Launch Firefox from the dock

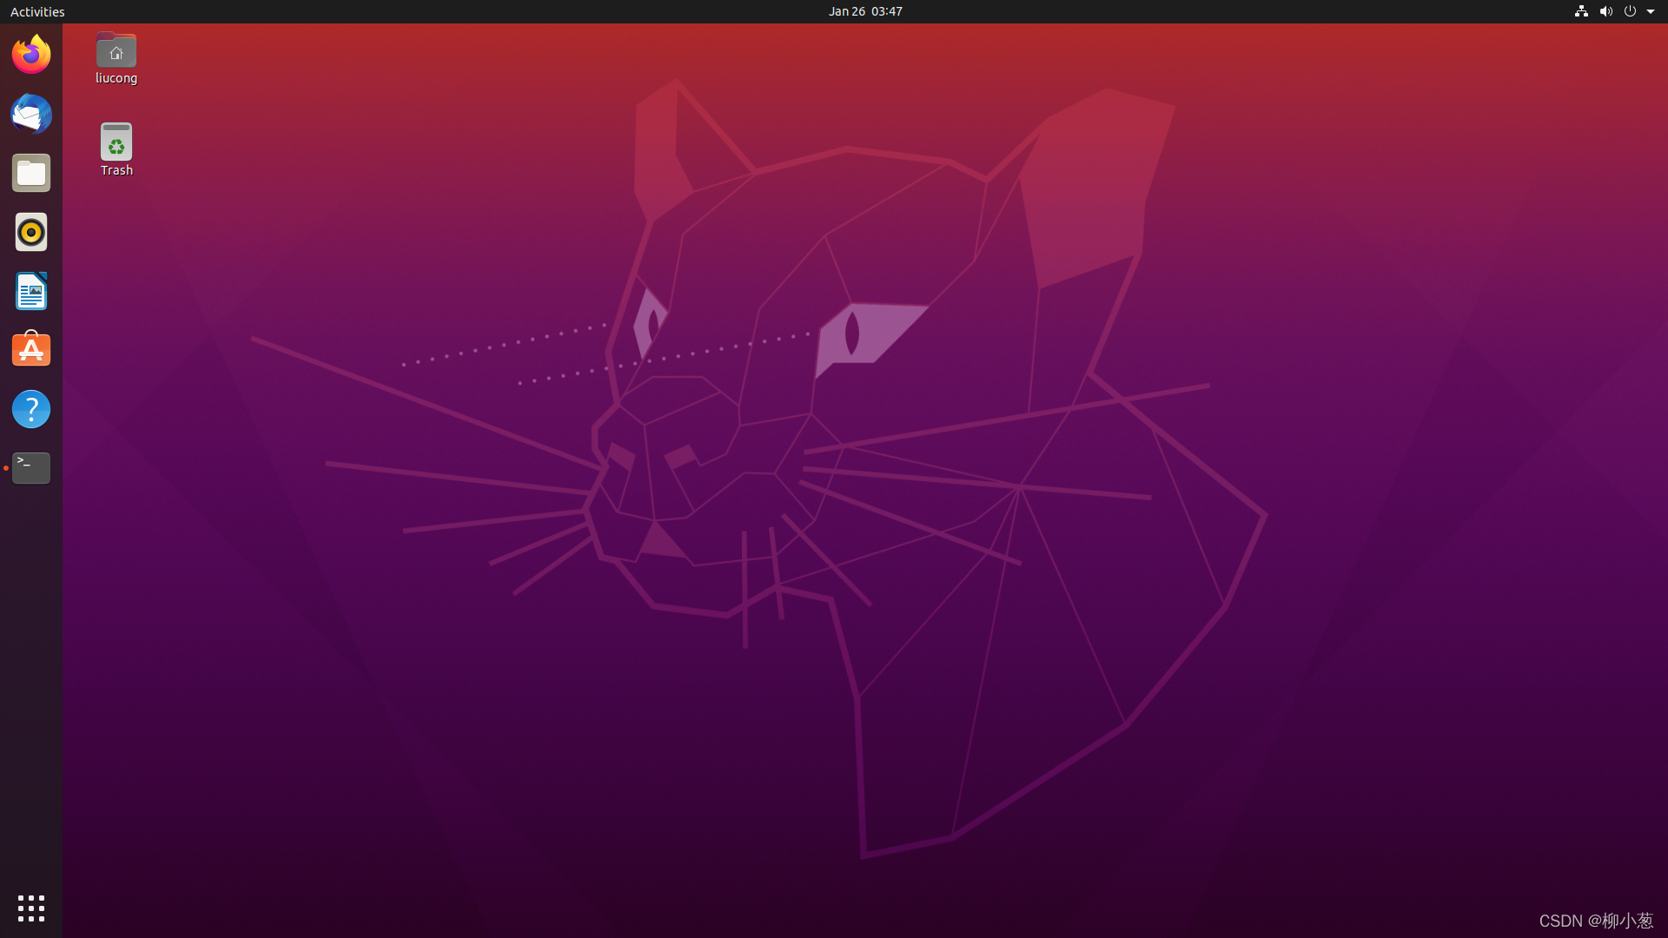31,55
